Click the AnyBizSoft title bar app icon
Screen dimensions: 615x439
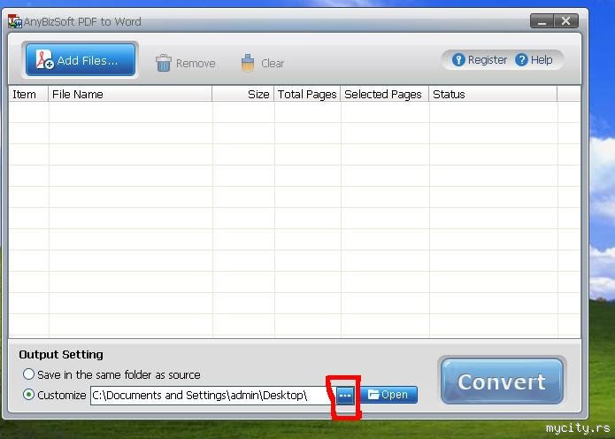point(15,21)
